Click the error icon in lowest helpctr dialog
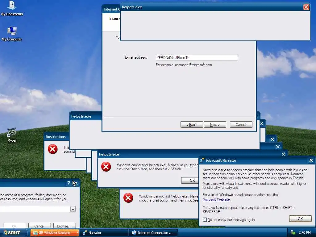The image size is (316, 237). coord(128,198)
